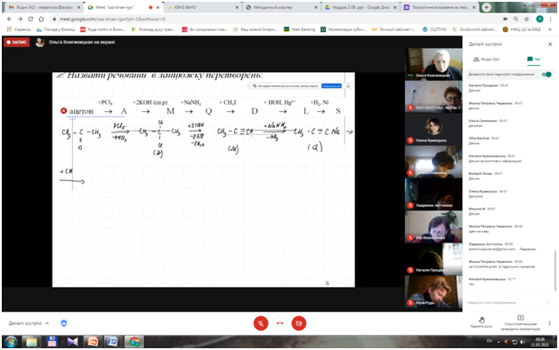Open File Explorer from the taskbar

coord(31,342)
